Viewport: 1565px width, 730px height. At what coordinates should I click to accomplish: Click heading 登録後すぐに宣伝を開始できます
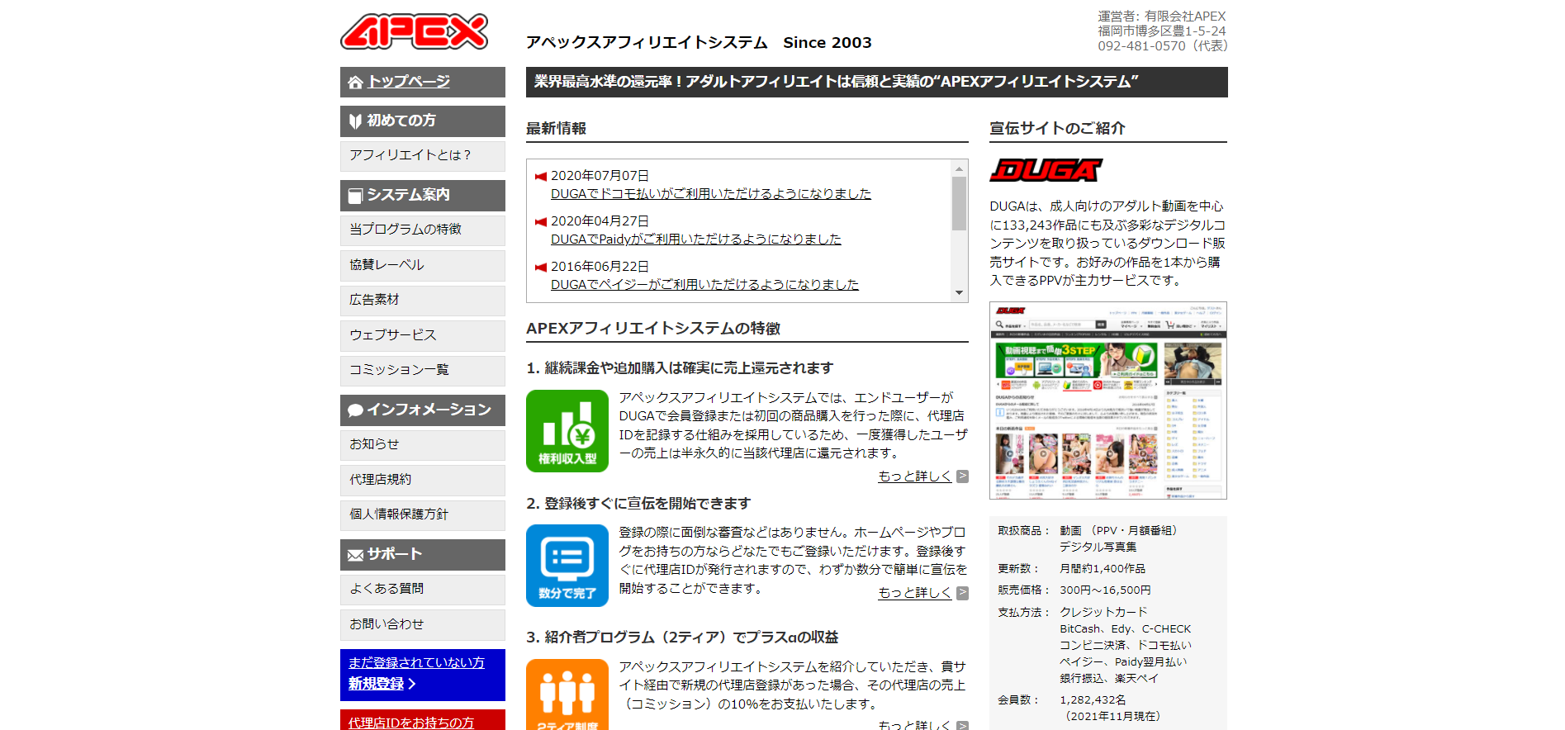pyautogui.click(x=647, y=504)
